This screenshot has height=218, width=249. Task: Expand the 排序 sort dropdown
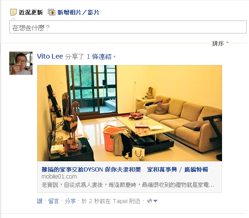coord(220,43)
